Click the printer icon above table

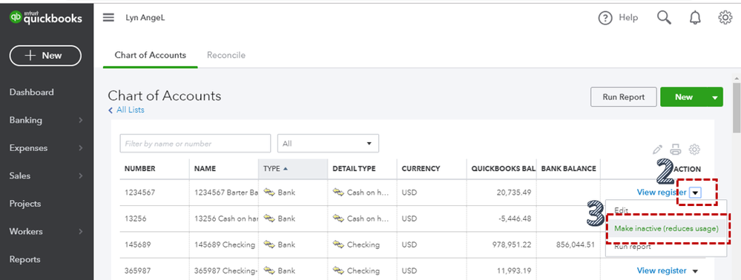[x=676, y=150]
